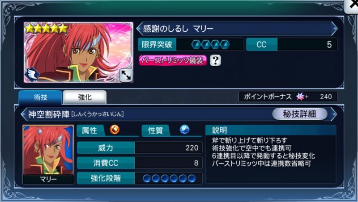Open the 秘技詳細 button
Screen dimensions: 358x202
click(299, 114)
